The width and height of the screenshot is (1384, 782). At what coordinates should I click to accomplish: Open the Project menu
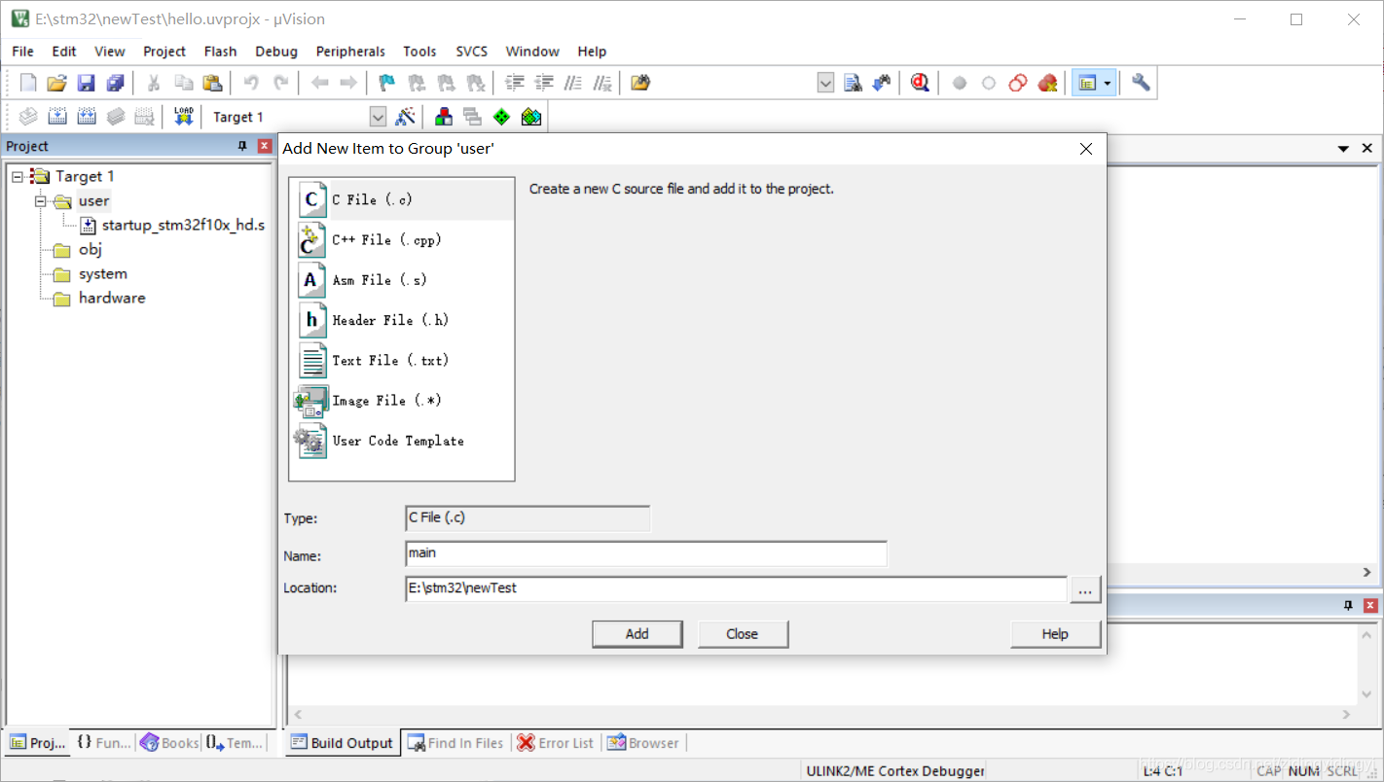[x=164, y=52]
